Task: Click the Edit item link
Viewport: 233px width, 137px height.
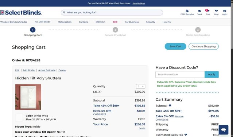Action: pos(17,70)
